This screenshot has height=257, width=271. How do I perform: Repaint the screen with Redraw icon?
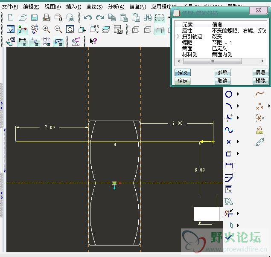(x=11, y=29)
